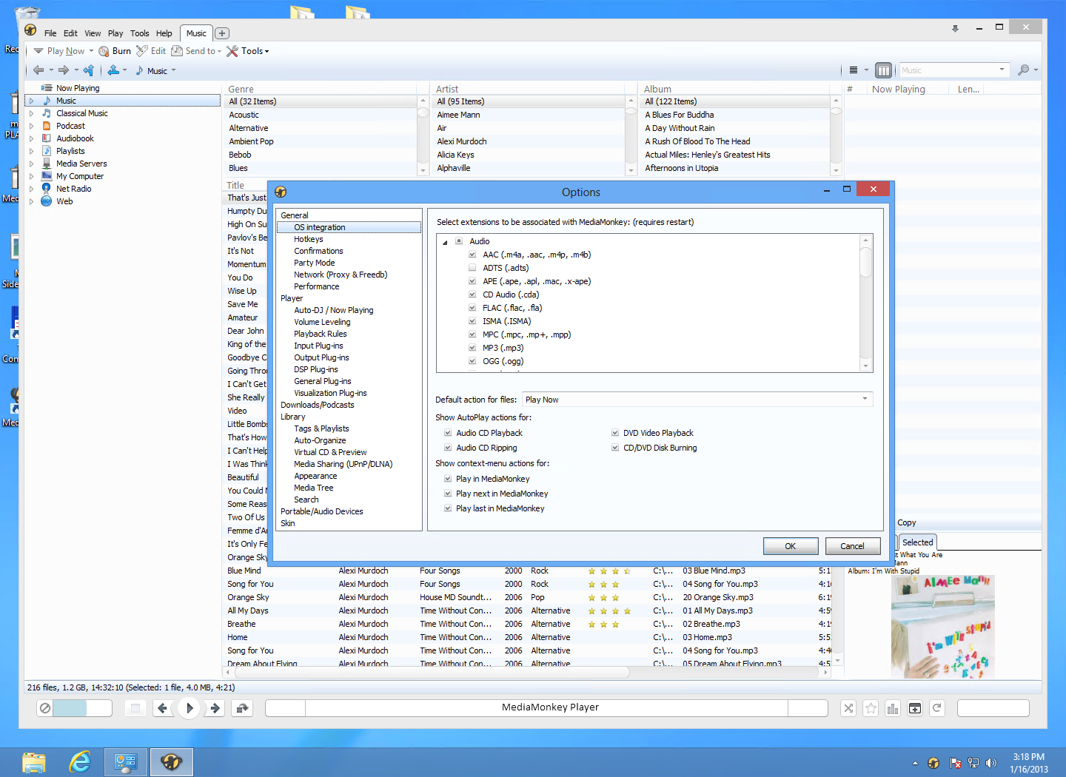This screenshot has height=777, width=1066.
Task: Enable the ADTS (.adts) extension checkbox
Action: 472,268
